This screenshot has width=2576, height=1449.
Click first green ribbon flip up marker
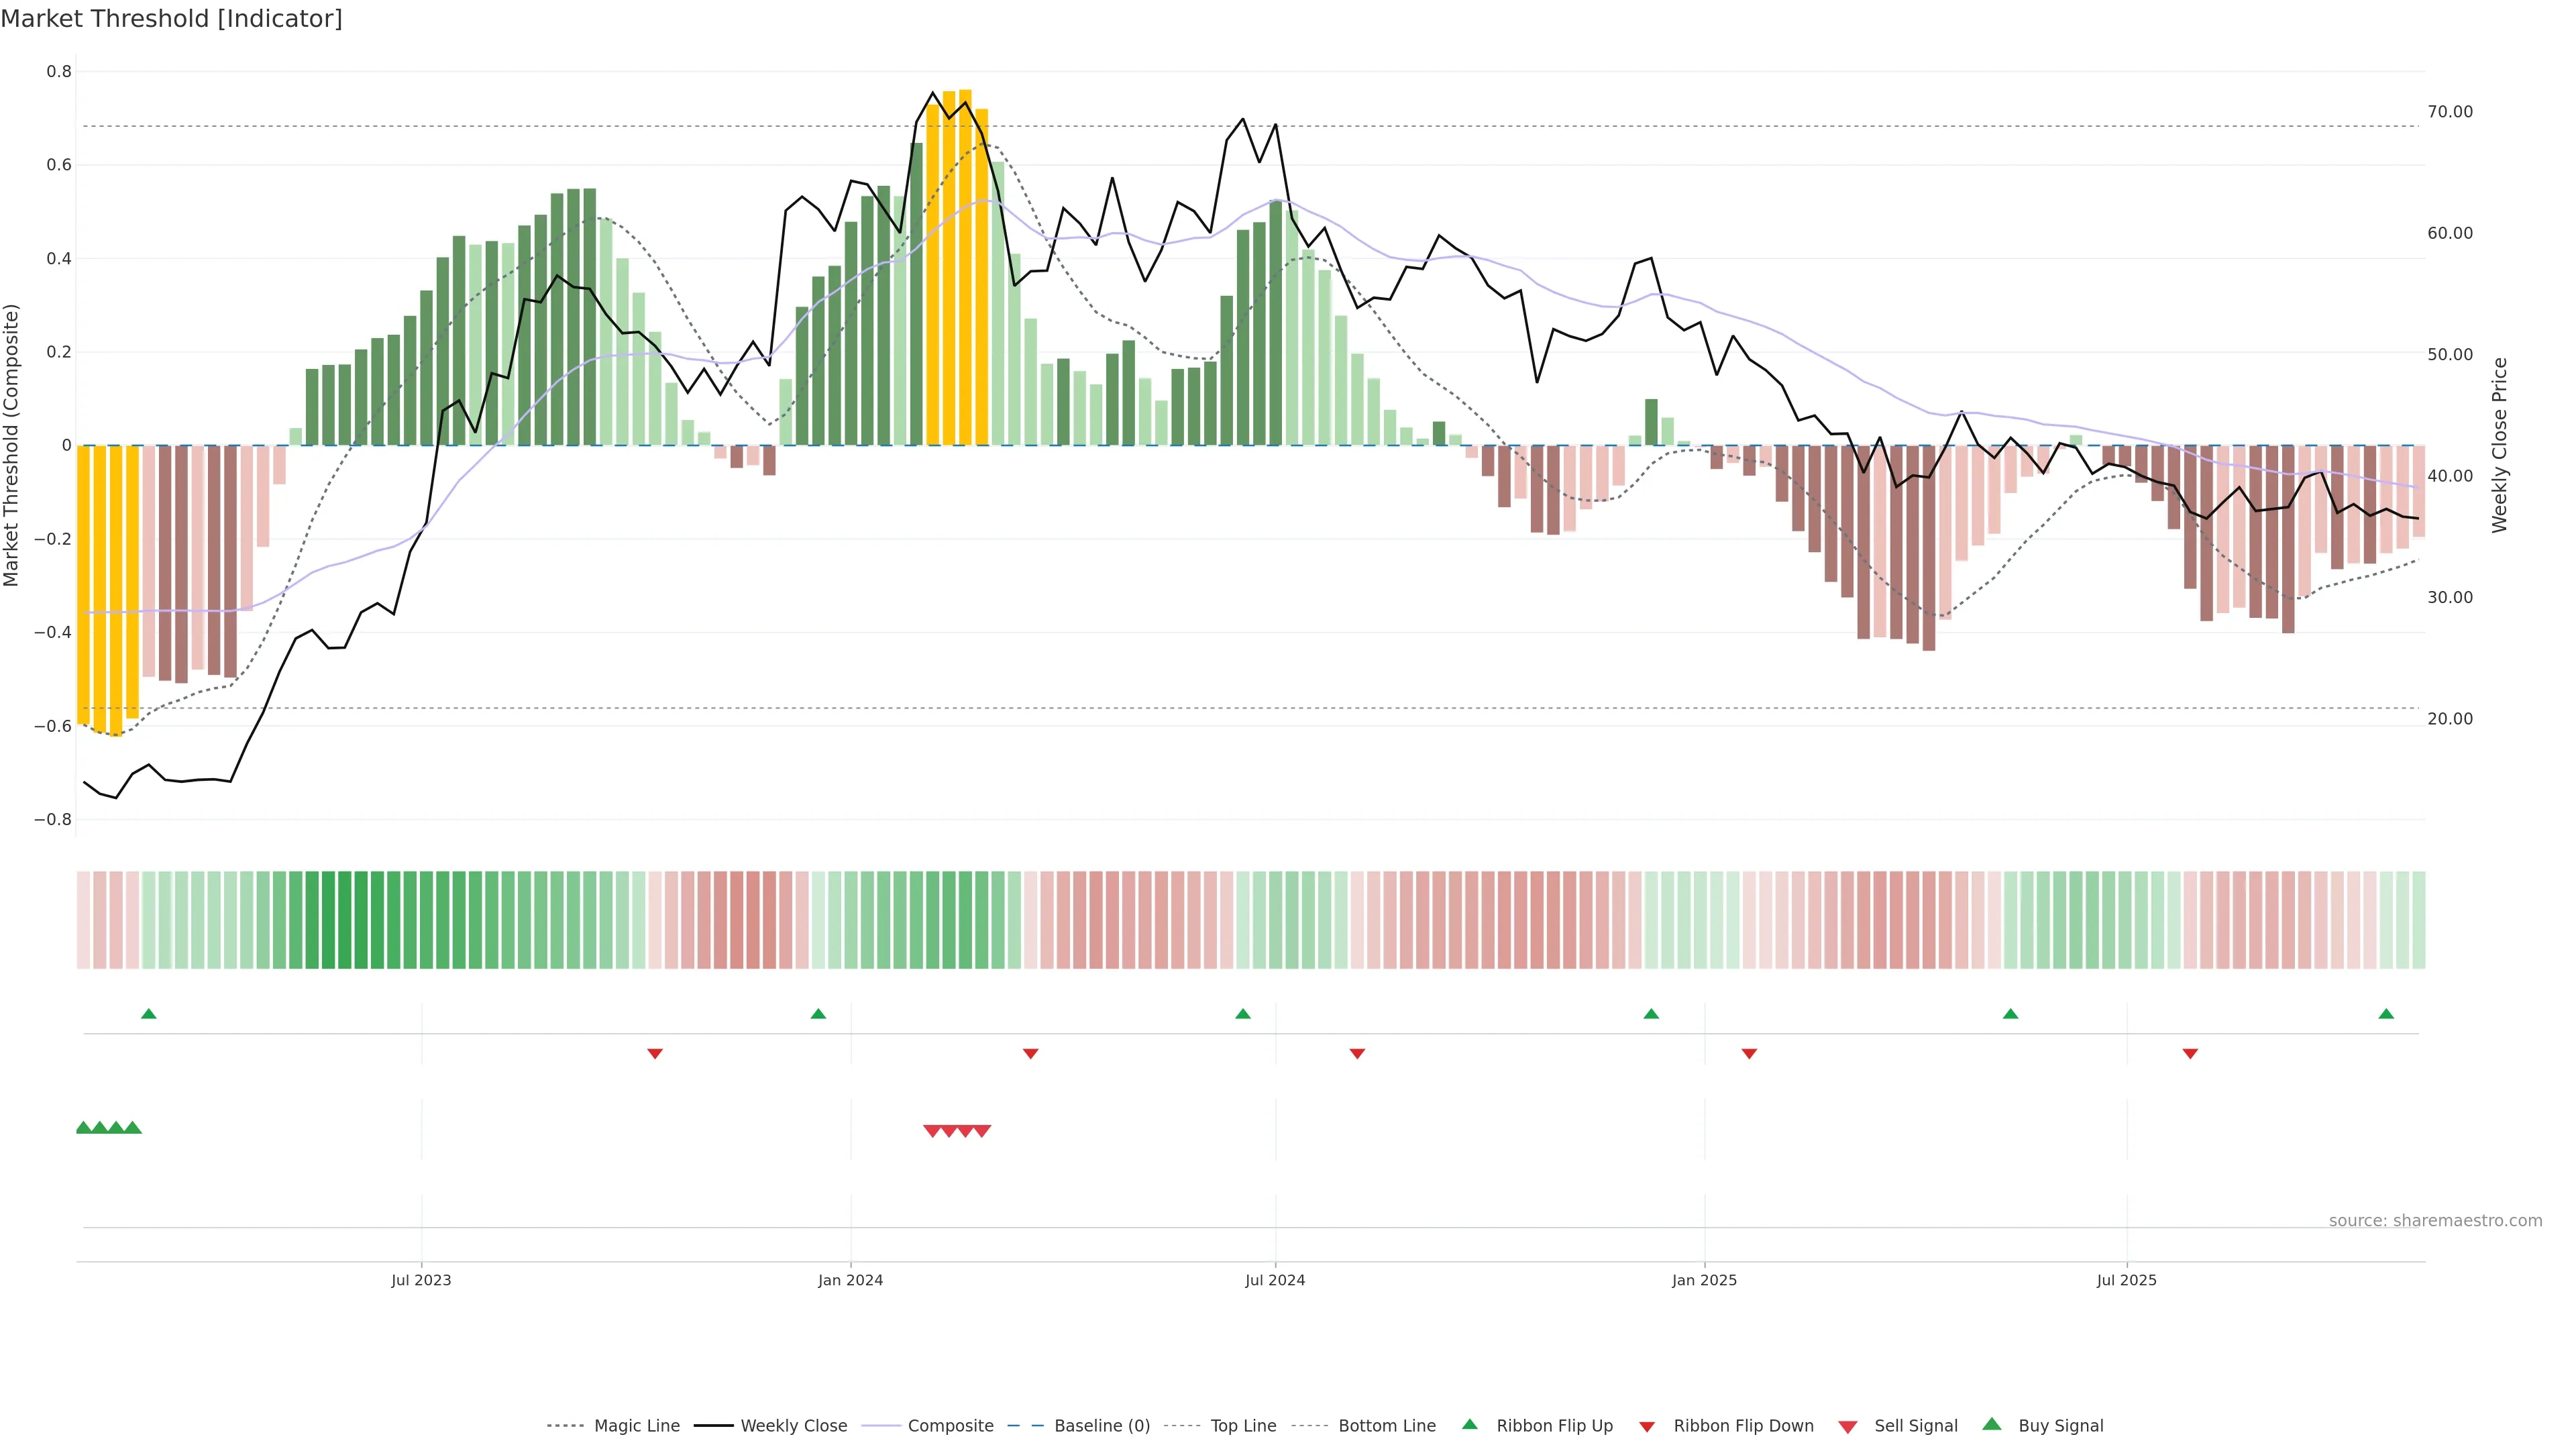point(149,1014)
